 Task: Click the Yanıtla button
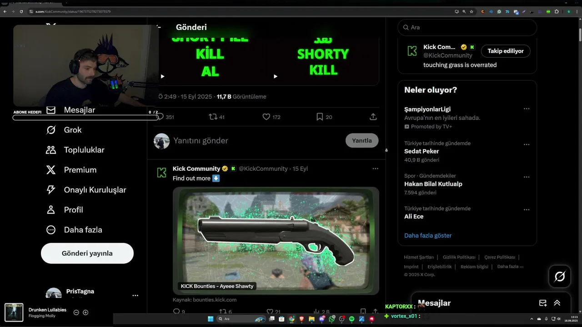[362, 140]
